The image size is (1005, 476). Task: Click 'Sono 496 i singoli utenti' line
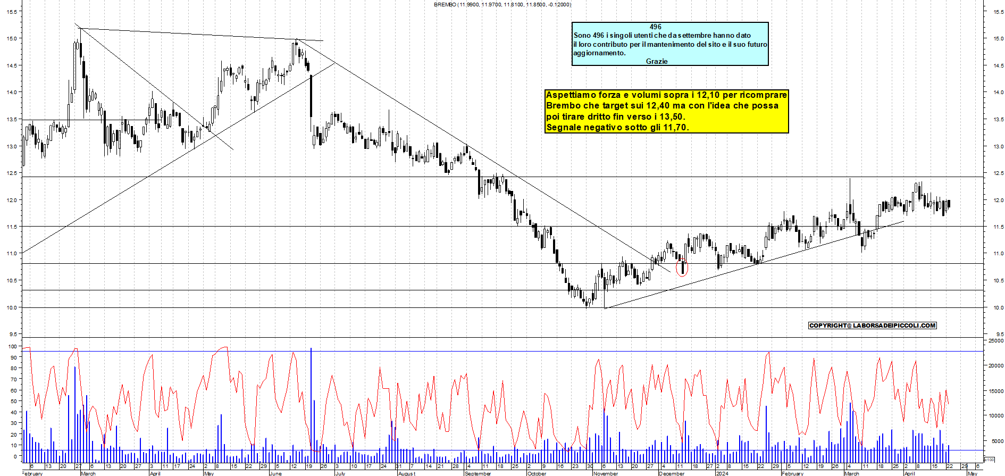(x=662, y=35)
